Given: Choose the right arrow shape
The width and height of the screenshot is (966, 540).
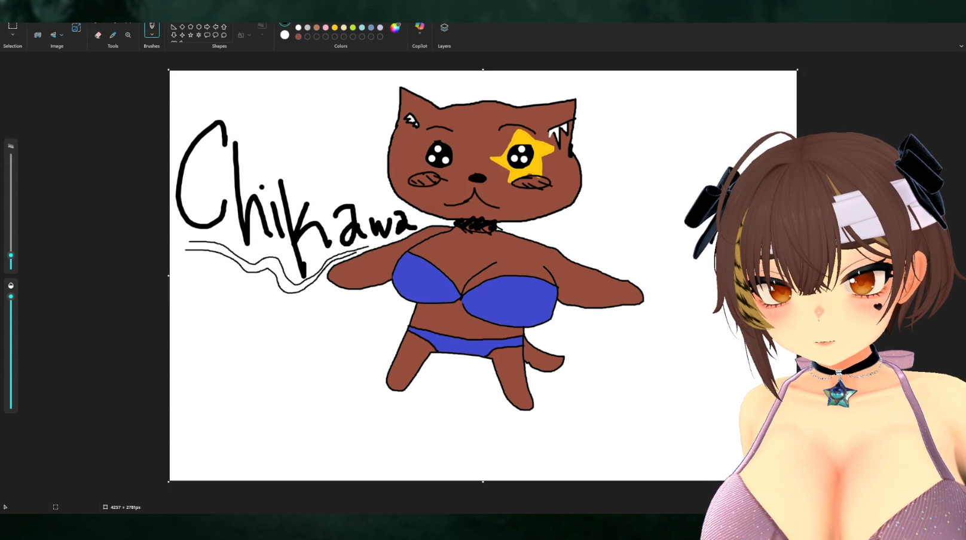Looking at the screenshot, I should click(207, 27).
